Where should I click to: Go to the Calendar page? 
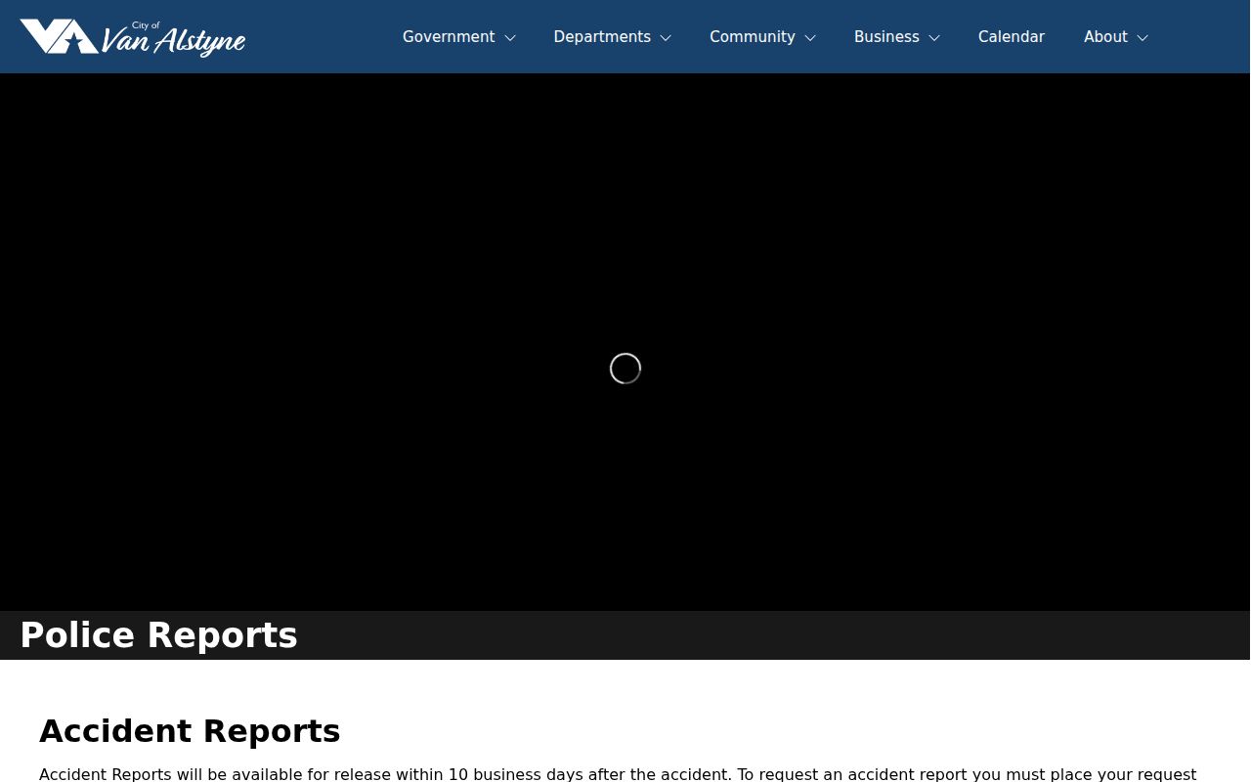tap(1012, 37)
